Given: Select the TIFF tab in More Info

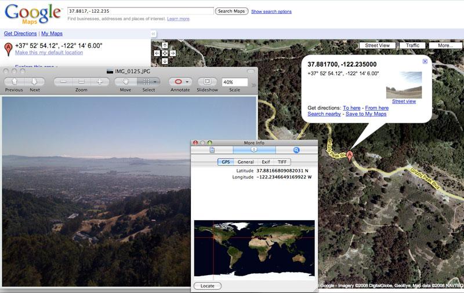Looking at the screenshot, I should click(282, 162).
